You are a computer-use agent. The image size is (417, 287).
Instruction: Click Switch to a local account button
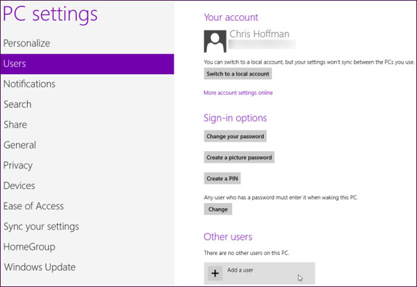pos(238,73)
